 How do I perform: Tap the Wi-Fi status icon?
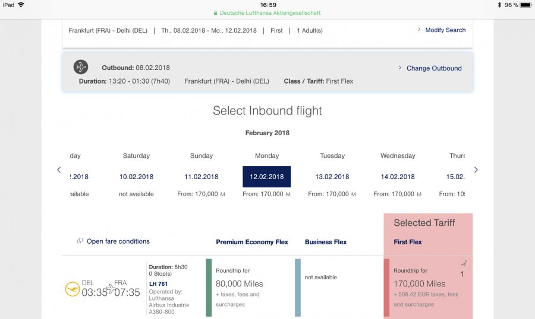pos(21,5)
